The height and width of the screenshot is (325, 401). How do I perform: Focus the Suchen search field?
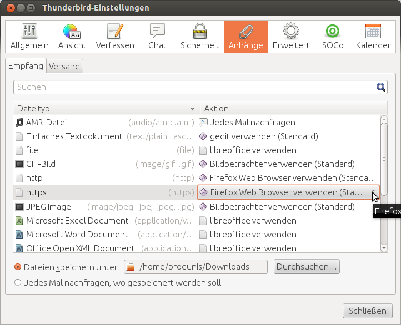(200, 87)
